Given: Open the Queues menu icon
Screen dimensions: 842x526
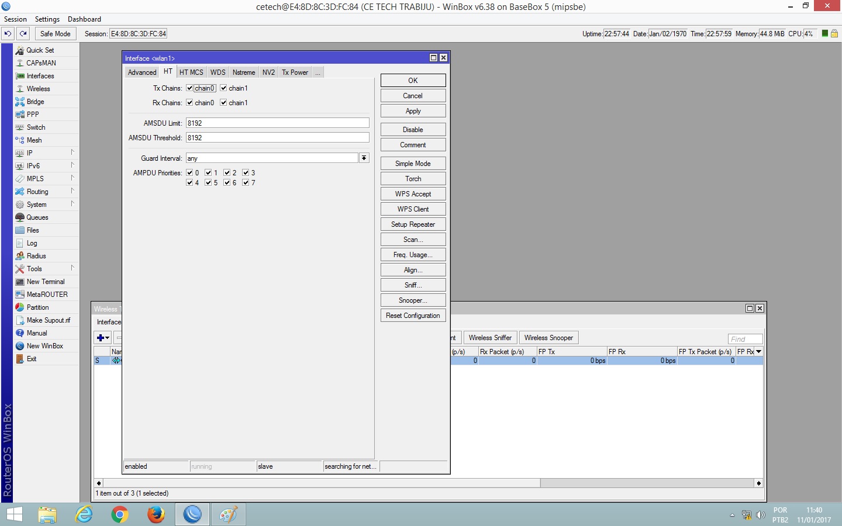Looking at the screenshot, I should click(20, 217).
